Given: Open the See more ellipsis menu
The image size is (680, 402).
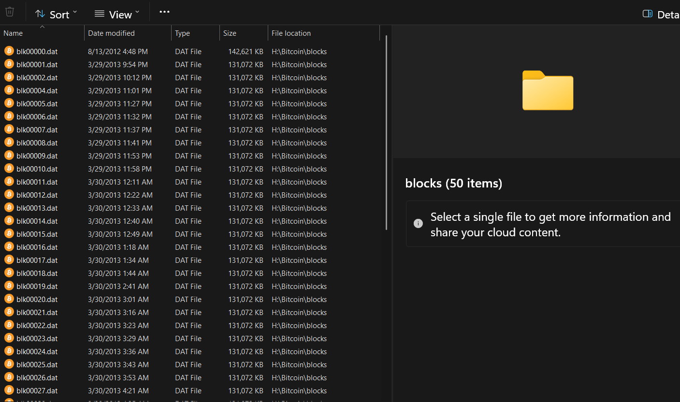Looking at the screenshot, I should tap(164, 12).
